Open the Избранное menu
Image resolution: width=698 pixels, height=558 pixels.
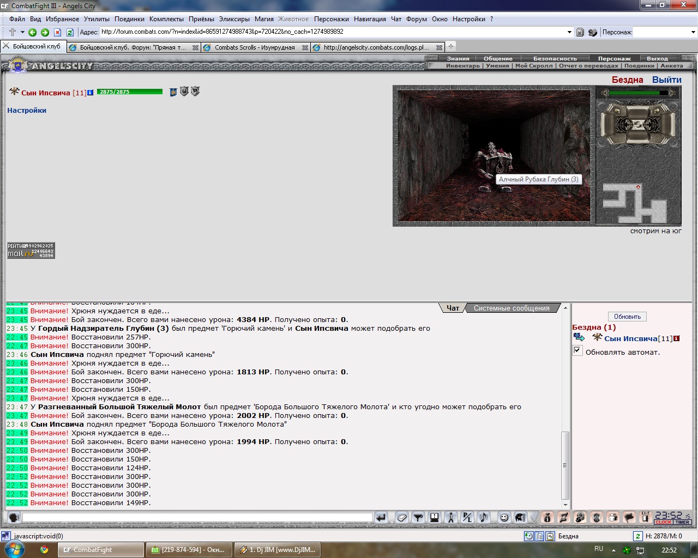click(62, 19)
